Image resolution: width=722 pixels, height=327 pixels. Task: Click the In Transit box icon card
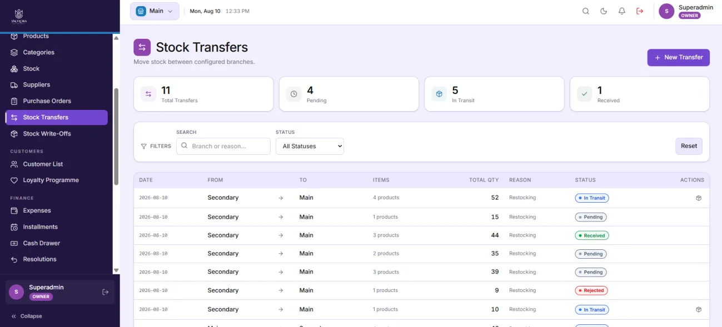click(x=439, y=94)
